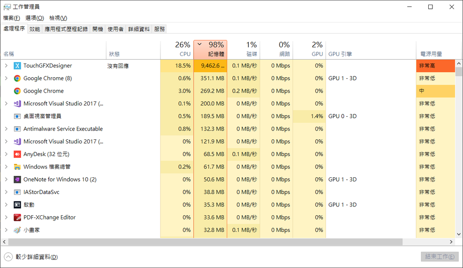This screenshot has width=463, height=268.
Task: Expand the PDF-XChange Editor group
Action: 6,218
